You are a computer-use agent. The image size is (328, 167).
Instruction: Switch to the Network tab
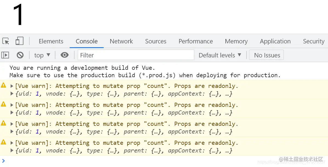coord(121,41)
